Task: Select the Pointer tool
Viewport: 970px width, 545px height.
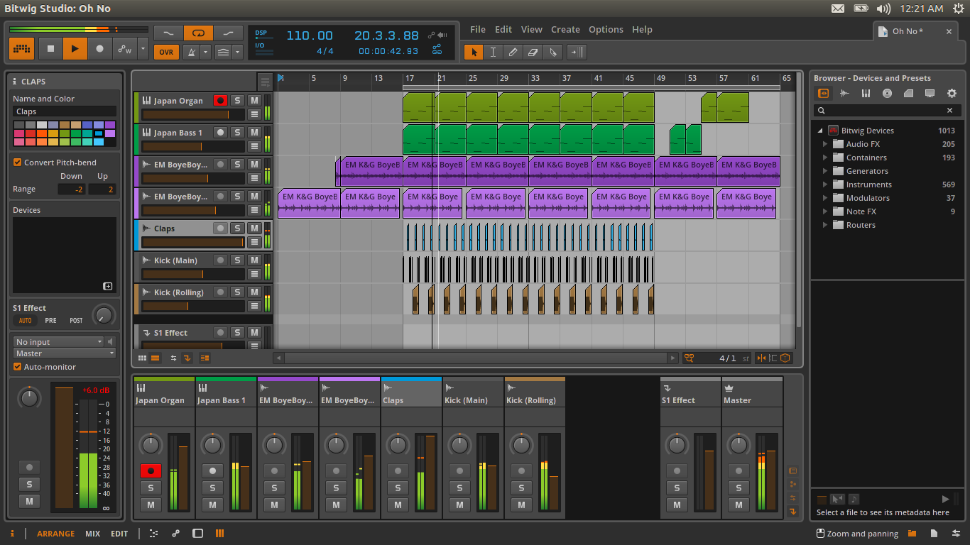Action: (x=474, y=52)
